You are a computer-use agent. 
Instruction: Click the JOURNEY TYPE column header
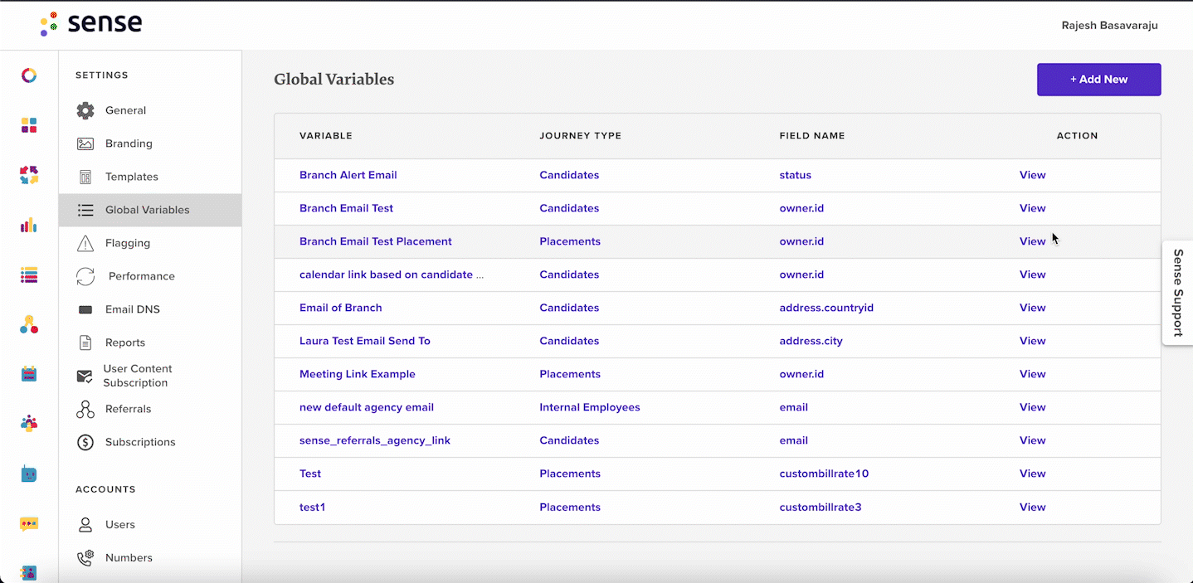click(580, 135)
